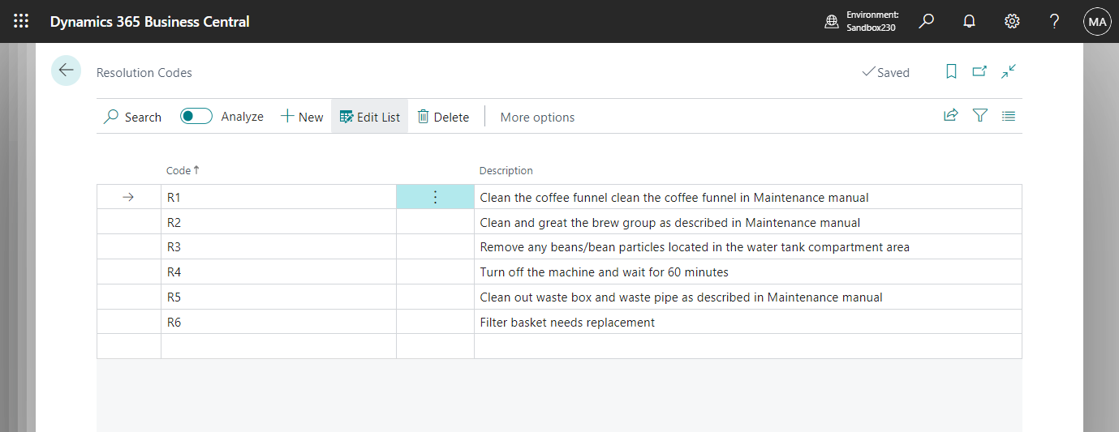The width and height of the screenshot is (1119, 432).
Task: Click the MA user account avatar
Action: [1097, 22]
